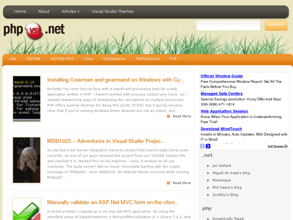Select the ASP.Net category tab
The width and height of the screenshot is (293, 220).
(x=33, y=59)
